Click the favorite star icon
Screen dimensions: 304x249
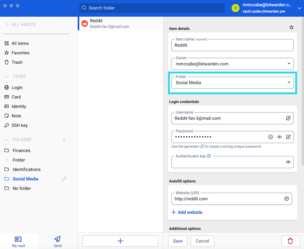pyautogui.click(x=291, y=27)
